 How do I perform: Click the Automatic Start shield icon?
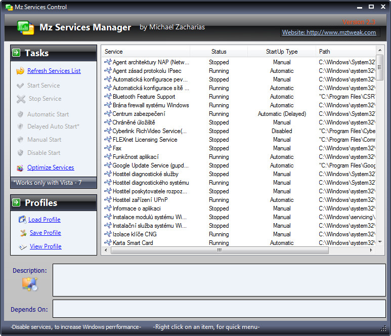[20, 114]
